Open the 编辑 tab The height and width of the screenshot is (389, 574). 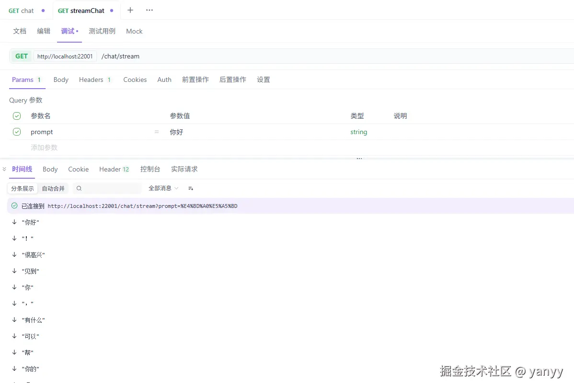(x=44, y=31)
